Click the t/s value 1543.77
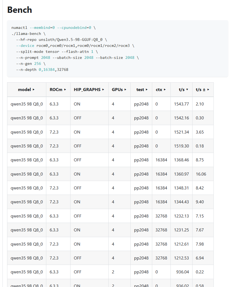 pyautogui.click(x=181, y=104)
